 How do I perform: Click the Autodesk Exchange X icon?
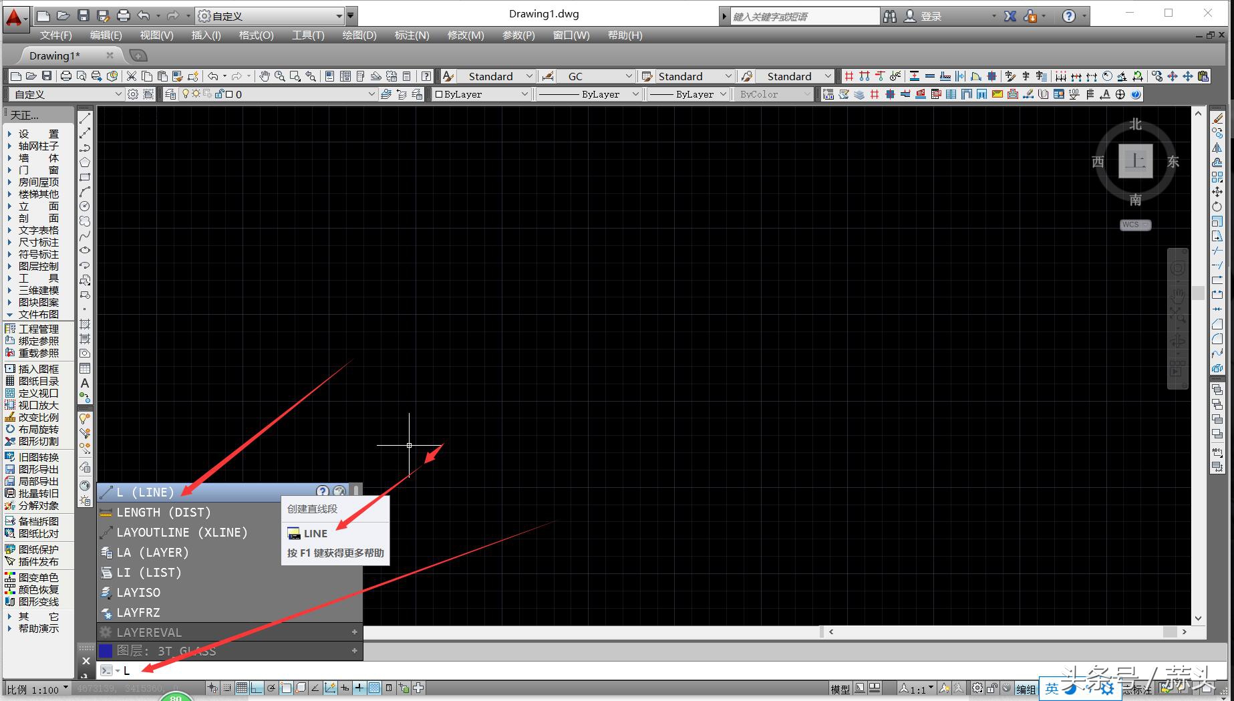pos(1010,16)
